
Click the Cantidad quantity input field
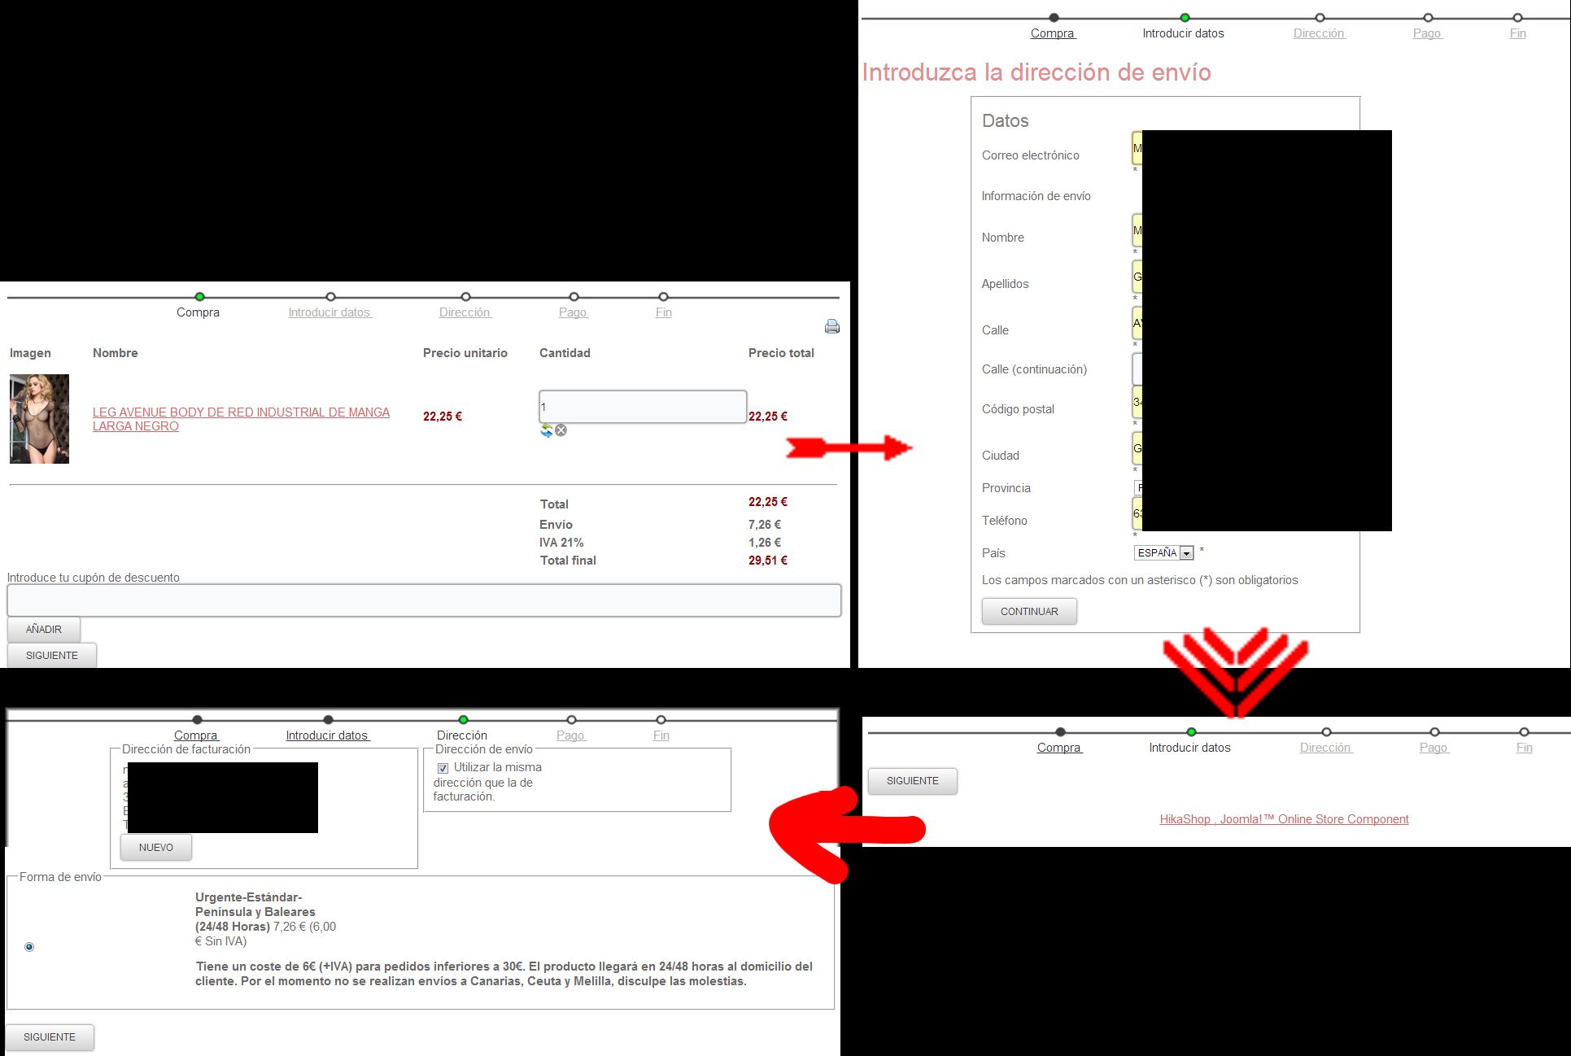click(x=642, y=407)
